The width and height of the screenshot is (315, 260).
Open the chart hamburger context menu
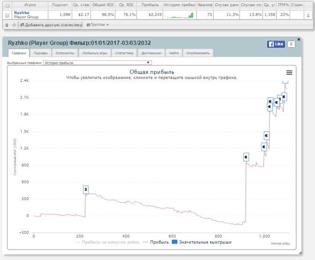289,72
